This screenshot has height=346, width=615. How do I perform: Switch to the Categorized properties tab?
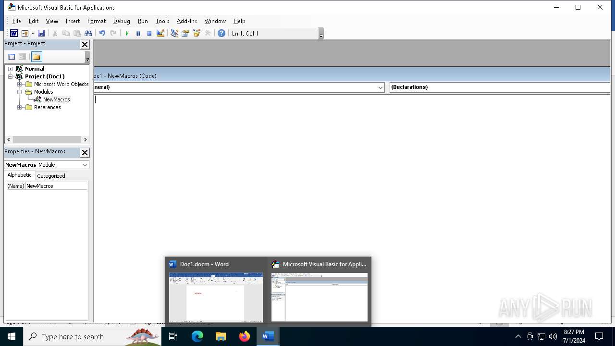click(x=51, y=176)
